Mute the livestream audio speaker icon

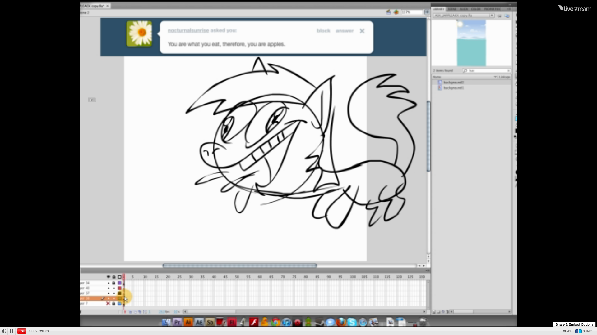4,331
